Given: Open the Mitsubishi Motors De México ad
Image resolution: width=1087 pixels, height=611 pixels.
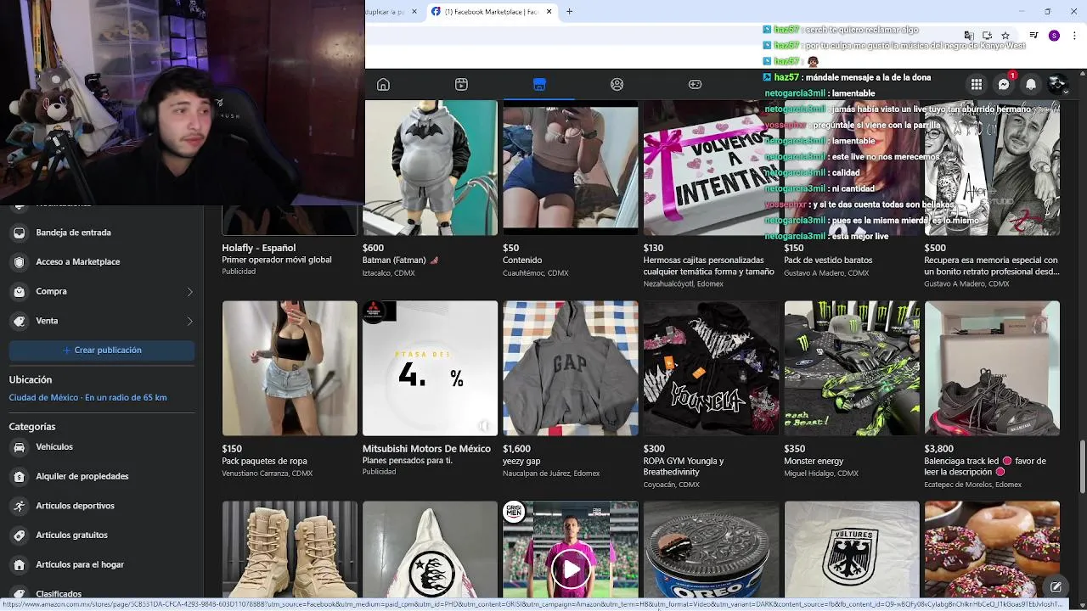Looking at the screenshot, I should coord(430,367).
